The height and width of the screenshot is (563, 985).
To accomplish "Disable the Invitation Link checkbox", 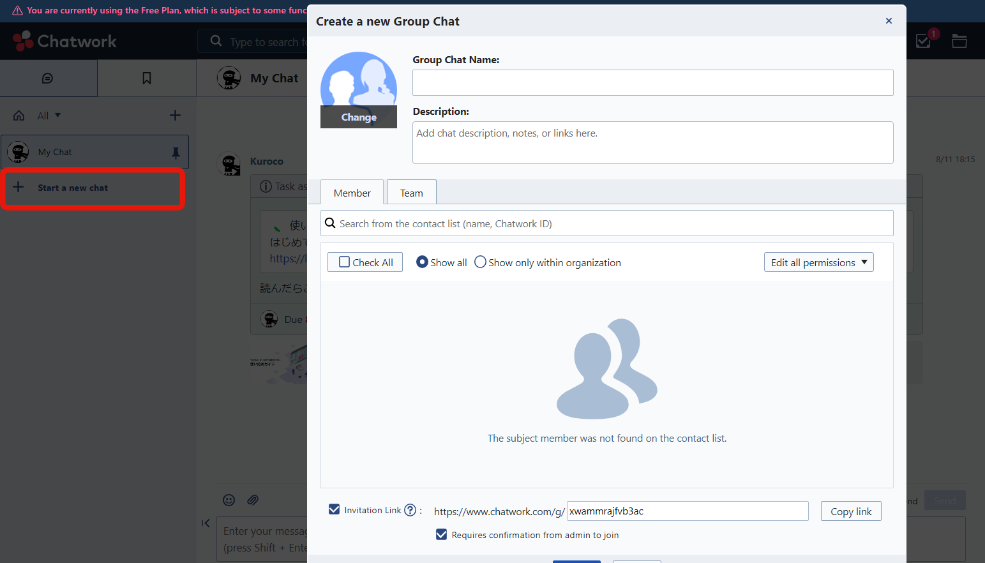I will [x=334, y=509].
